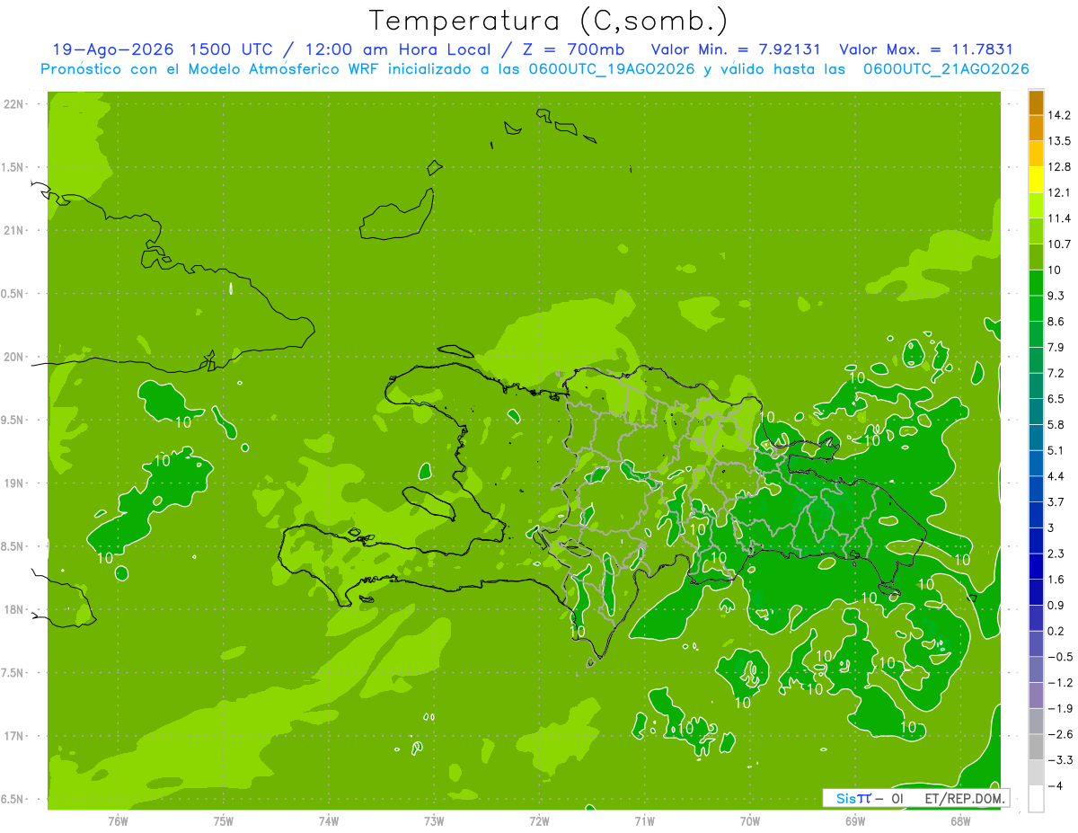Click the colorbar label '0.9'
Image resolution: width=1078 pixels, height=833 pixels.
point(1056,606)
